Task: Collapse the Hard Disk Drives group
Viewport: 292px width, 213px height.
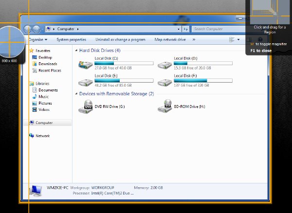Action: [76, 51]
